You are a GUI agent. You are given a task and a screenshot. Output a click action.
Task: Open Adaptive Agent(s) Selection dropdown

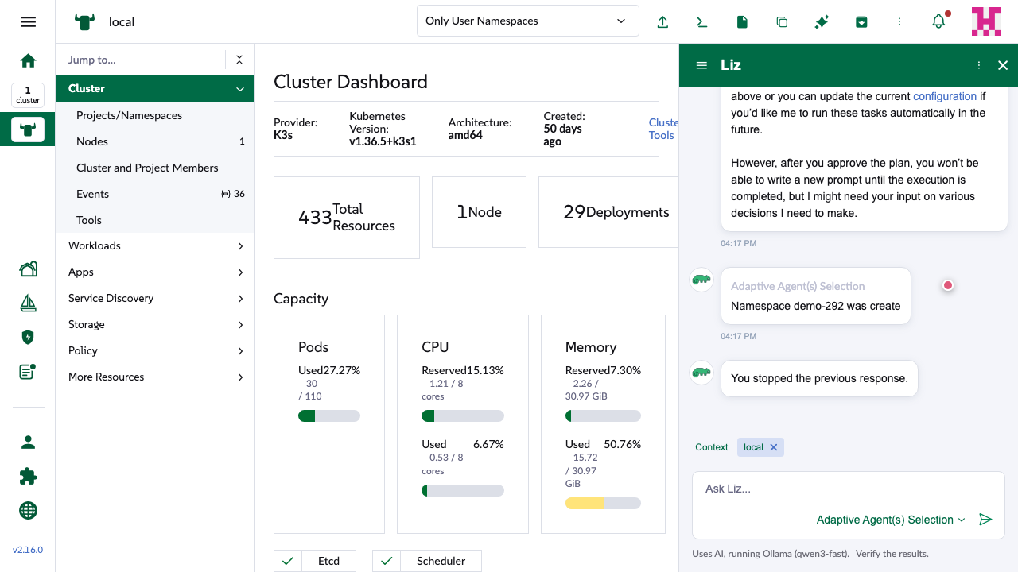coord(891,520)
